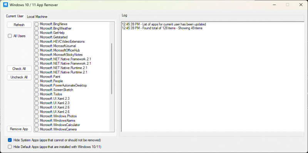Viewport: 308px width, 153px height.
Task: Enable the All Users checkbox
Action: [10, 36]
